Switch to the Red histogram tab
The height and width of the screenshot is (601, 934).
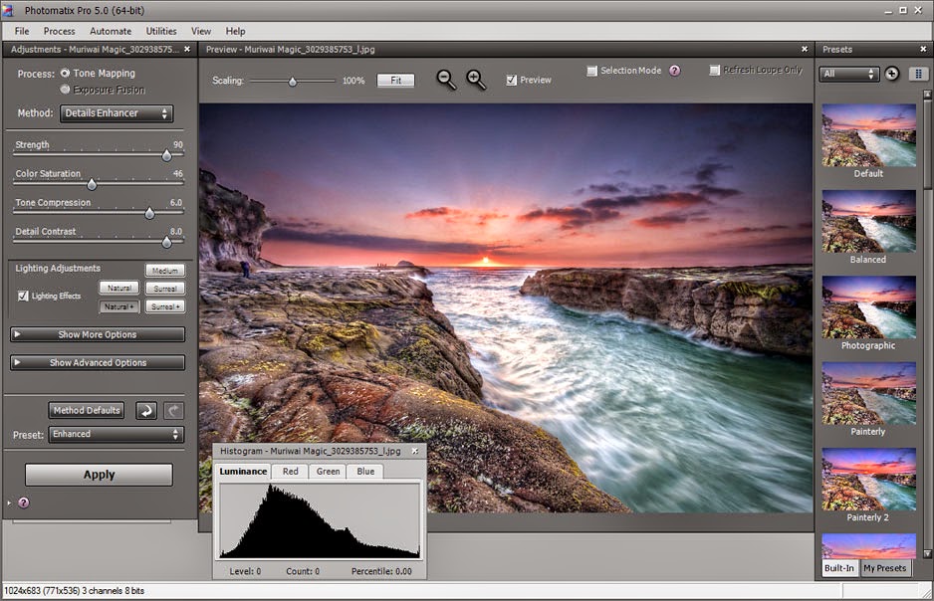290,472
